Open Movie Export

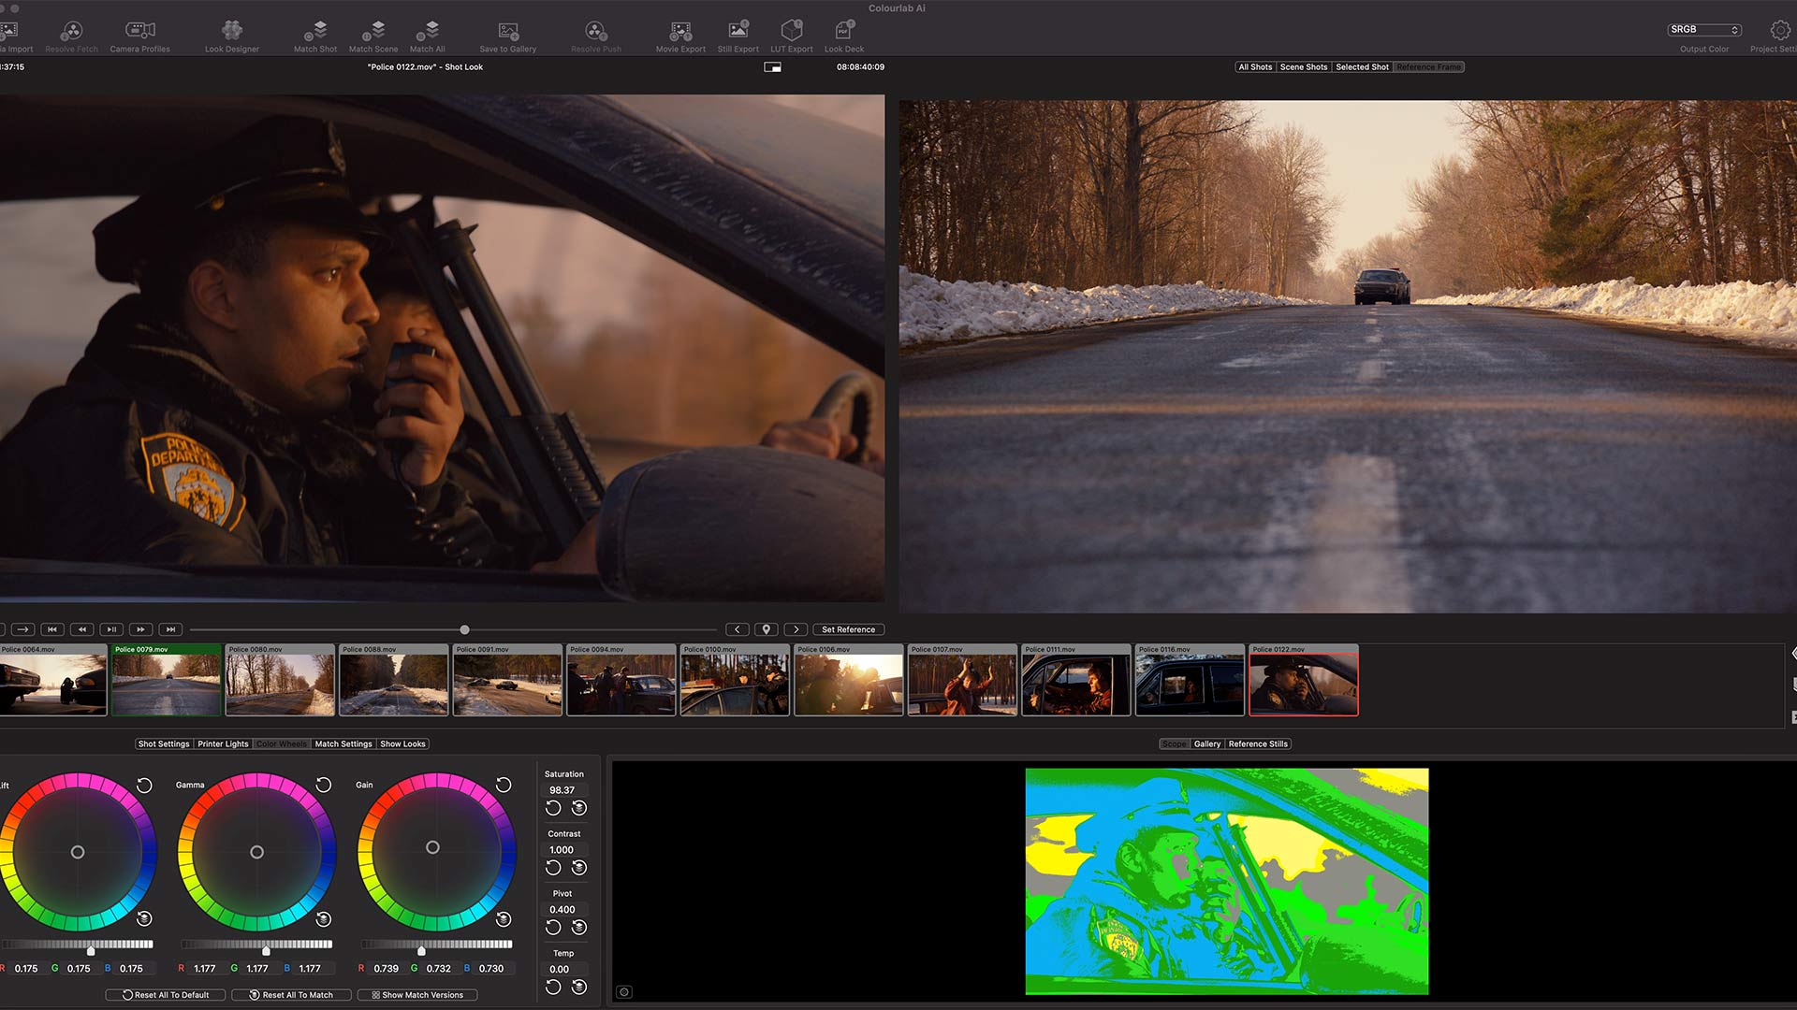point(680,36)
